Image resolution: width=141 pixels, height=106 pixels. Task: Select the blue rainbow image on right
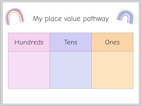click(x=125, y=17)
